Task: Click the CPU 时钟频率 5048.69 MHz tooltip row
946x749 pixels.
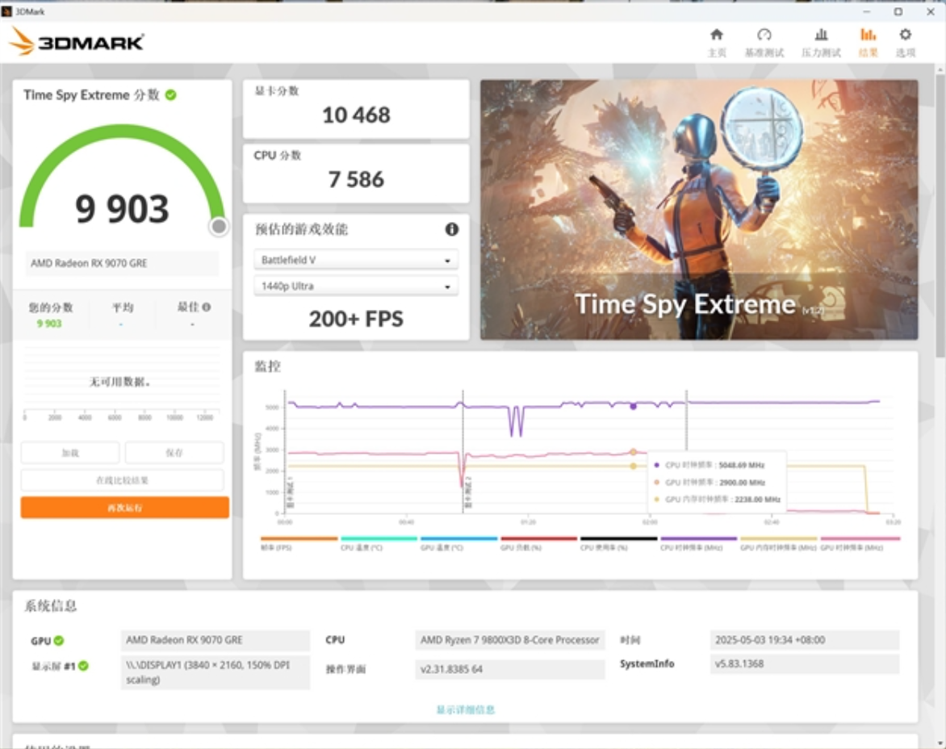Action: pyautogui.click(x=709, y=465)
